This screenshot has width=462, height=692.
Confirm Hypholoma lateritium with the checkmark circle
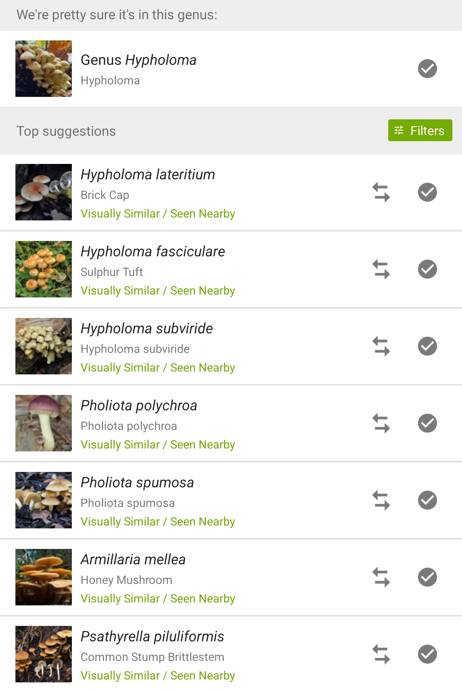click(427, 192)
